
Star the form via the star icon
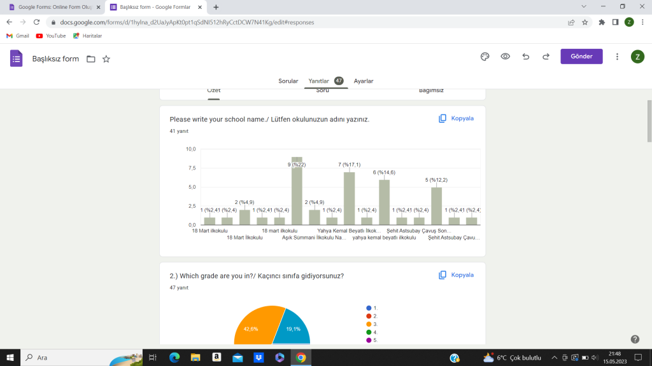pos(106,58)
